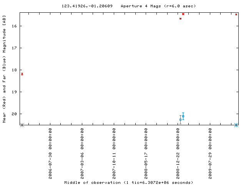
Task: Click the red data point at the far right edge
Action: tap(236, 15)
